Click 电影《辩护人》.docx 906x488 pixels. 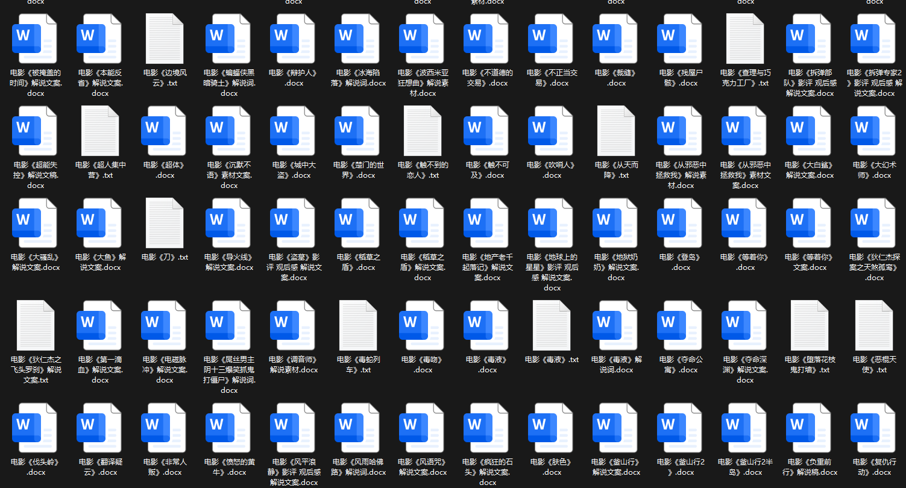point(293,36)
